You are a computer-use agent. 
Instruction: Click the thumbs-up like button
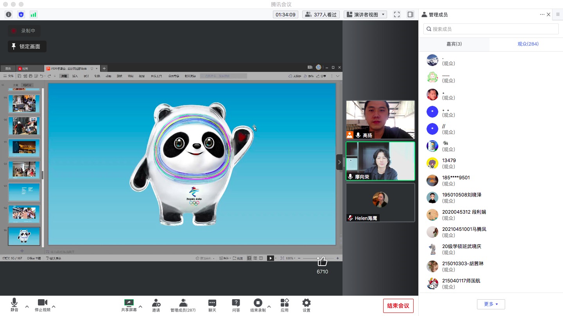(322, 261)
